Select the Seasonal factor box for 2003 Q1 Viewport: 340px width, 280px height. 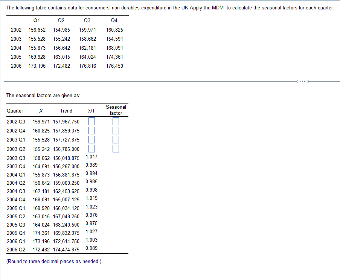click(x=116, y=140)
